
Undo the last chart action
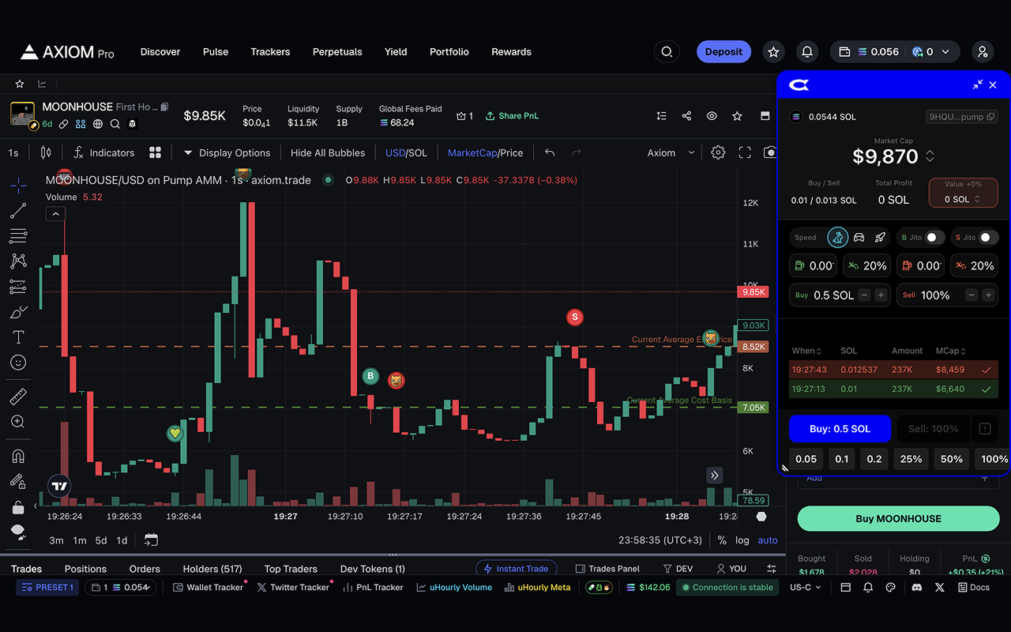coord(550,152)
